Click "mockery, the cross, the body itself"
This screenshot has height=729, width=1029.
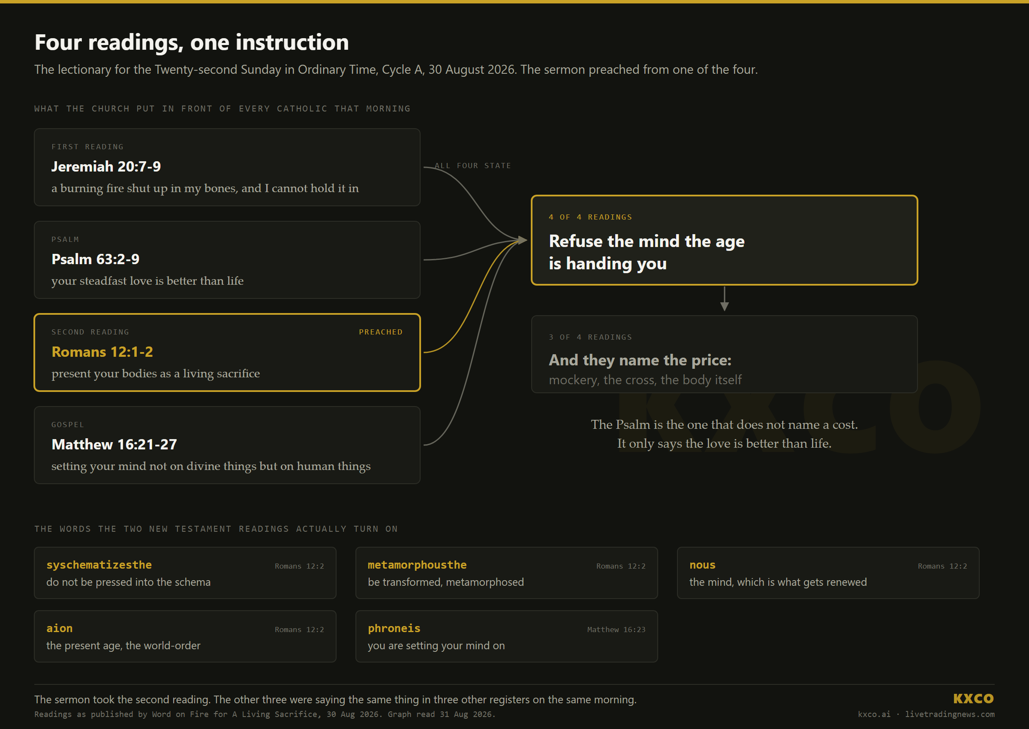(645, 380)
